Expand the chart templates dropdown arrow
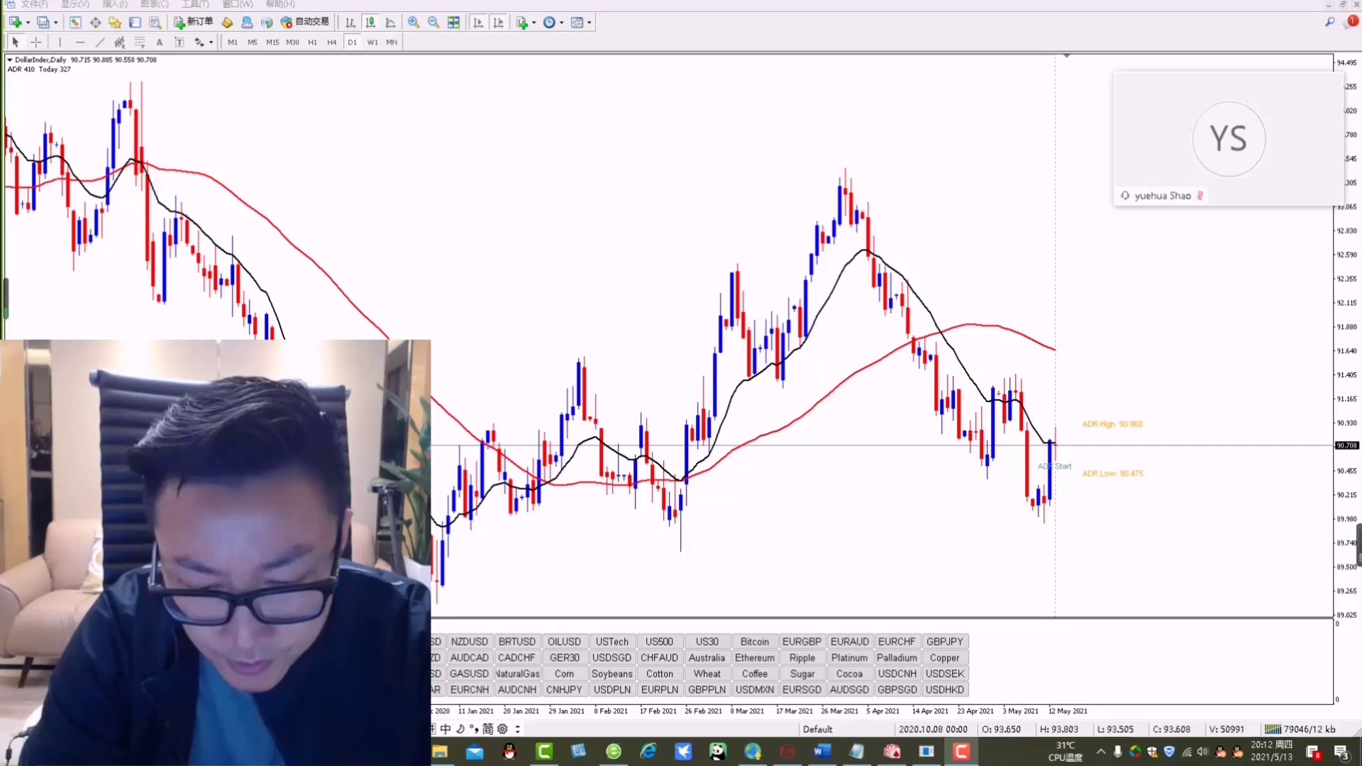Viewport: 1362px width, 766px height. tap(589, 23)
